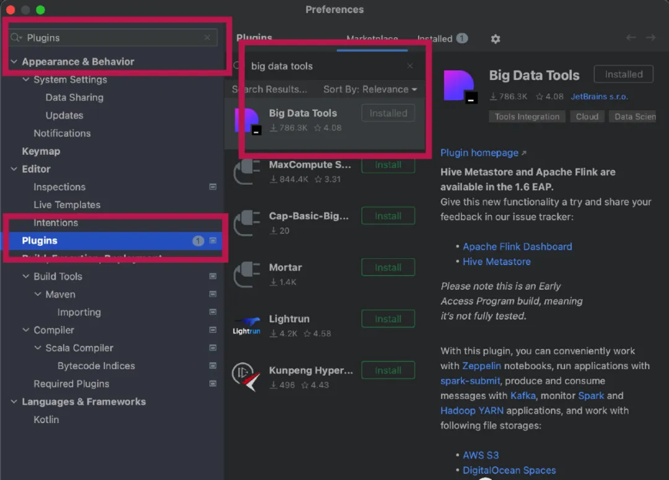Open Notifications settings
Image resolution: width=669 pixels, height=480 pixels.
(63, 133)
